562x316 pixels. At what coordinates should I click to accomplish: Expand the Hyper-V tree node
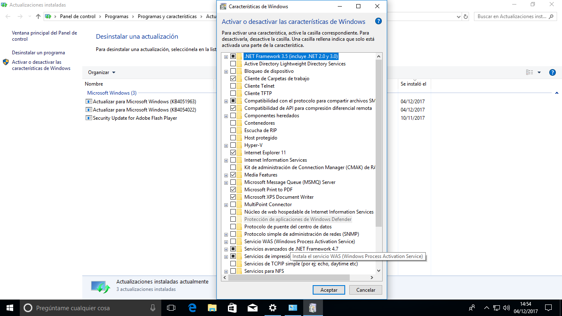[x=226, y=146]
